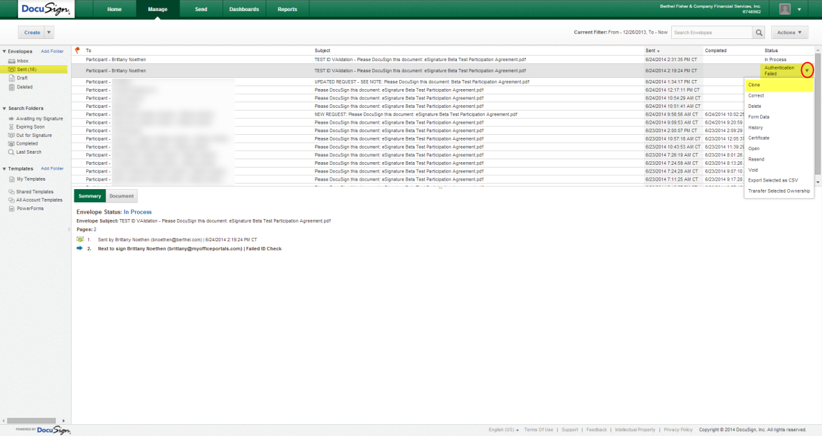Switch to the Summary tab
Image resolution: width=822 pixels, height=436 pixels.
click(x=90, y=196)
